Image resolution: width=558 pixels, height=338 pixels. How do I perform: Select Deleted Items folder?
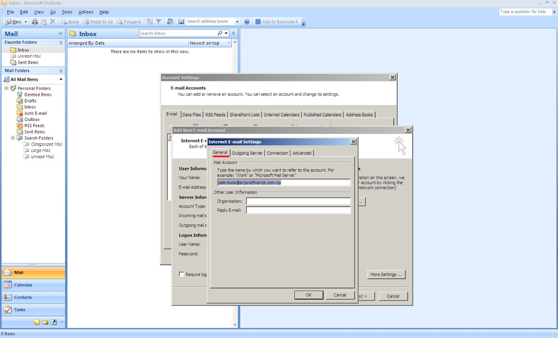pos(38,95)
